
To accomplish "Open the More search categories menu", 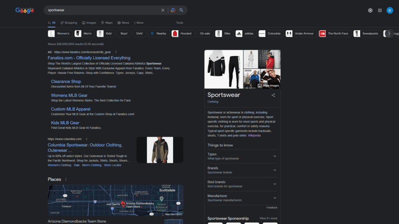I will click(139, 23).
